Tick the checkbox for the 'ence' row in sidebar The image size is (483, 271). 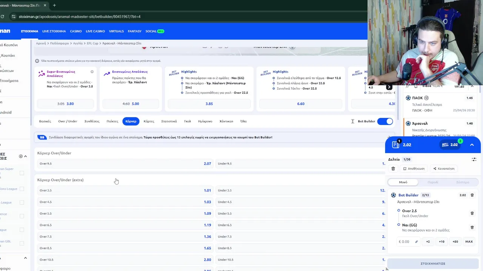pyautogui.click(x=22, y=216)
